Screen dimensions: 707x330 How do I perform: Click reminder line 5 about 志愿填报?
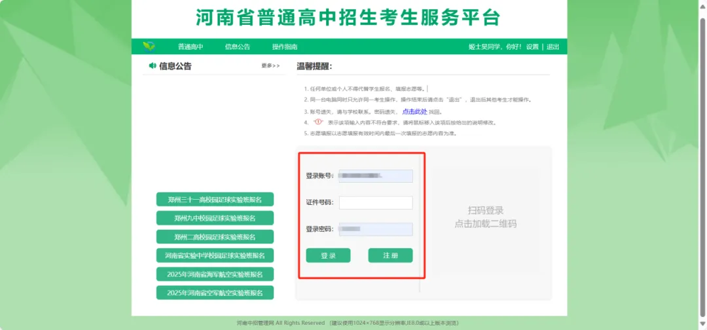(380, 134)
